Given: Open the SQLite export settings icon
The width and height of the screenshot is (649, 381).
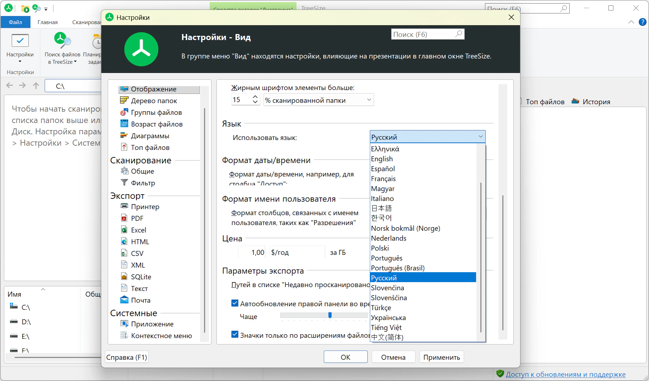Looking at the screenshot, I should (x=124, y=277).
